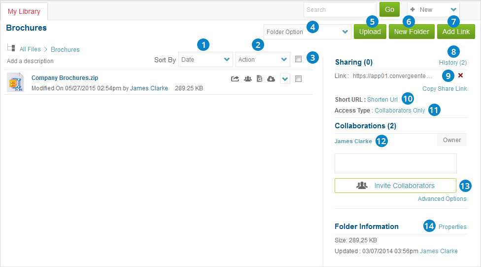Click the share link URL text
The width and height of the screenshot is (481, 267).
click(392, 76)
